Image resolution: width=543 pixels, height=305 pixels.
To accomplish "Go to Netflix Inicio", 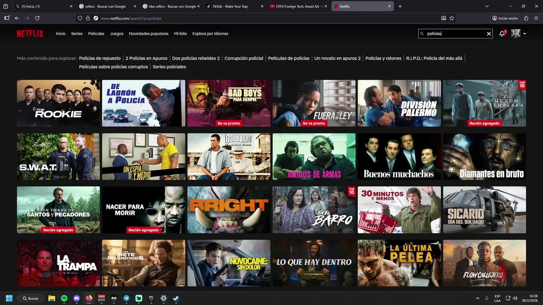I will (61, 33).
